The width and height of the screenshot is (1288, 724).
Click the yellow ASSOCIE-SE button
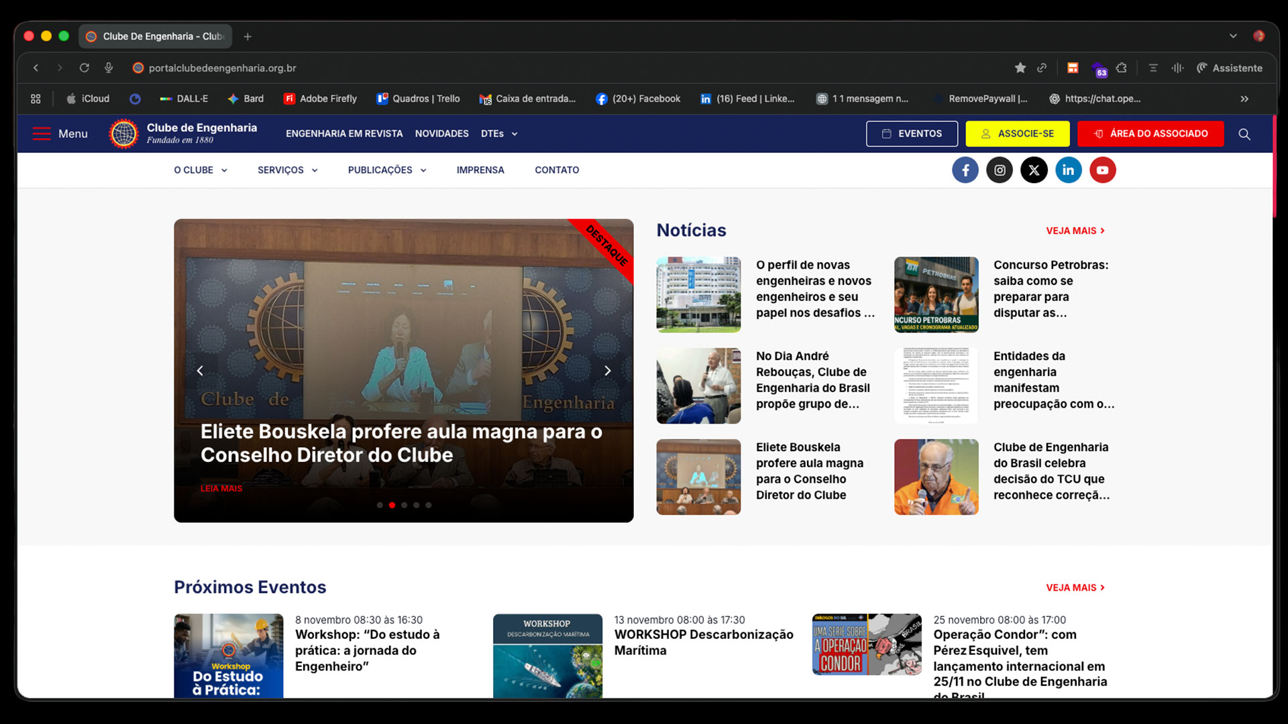pyautogui.click(x=1018, y=133)
